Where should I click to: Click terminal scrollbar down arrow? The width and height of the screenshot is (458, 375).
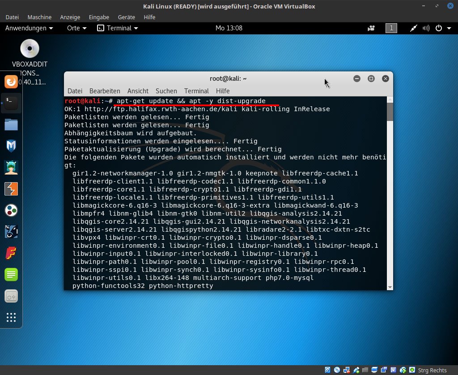coord(390,287)
